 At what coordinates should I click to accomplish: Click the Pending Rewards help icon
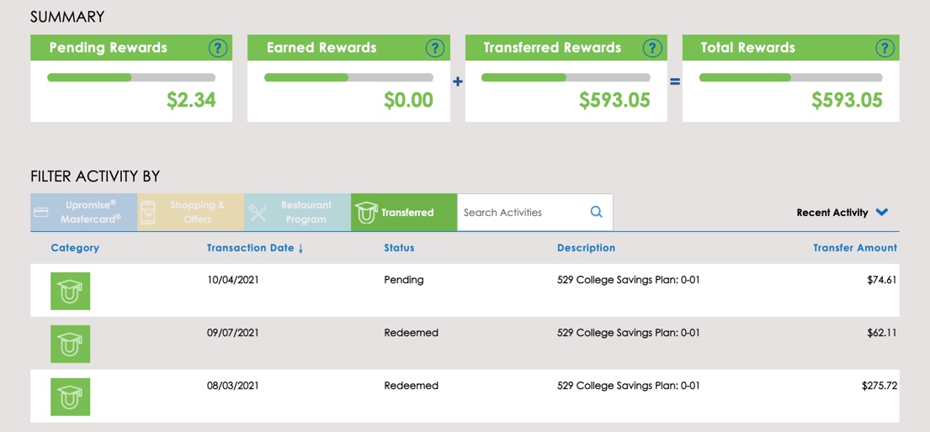click(217, 48)
